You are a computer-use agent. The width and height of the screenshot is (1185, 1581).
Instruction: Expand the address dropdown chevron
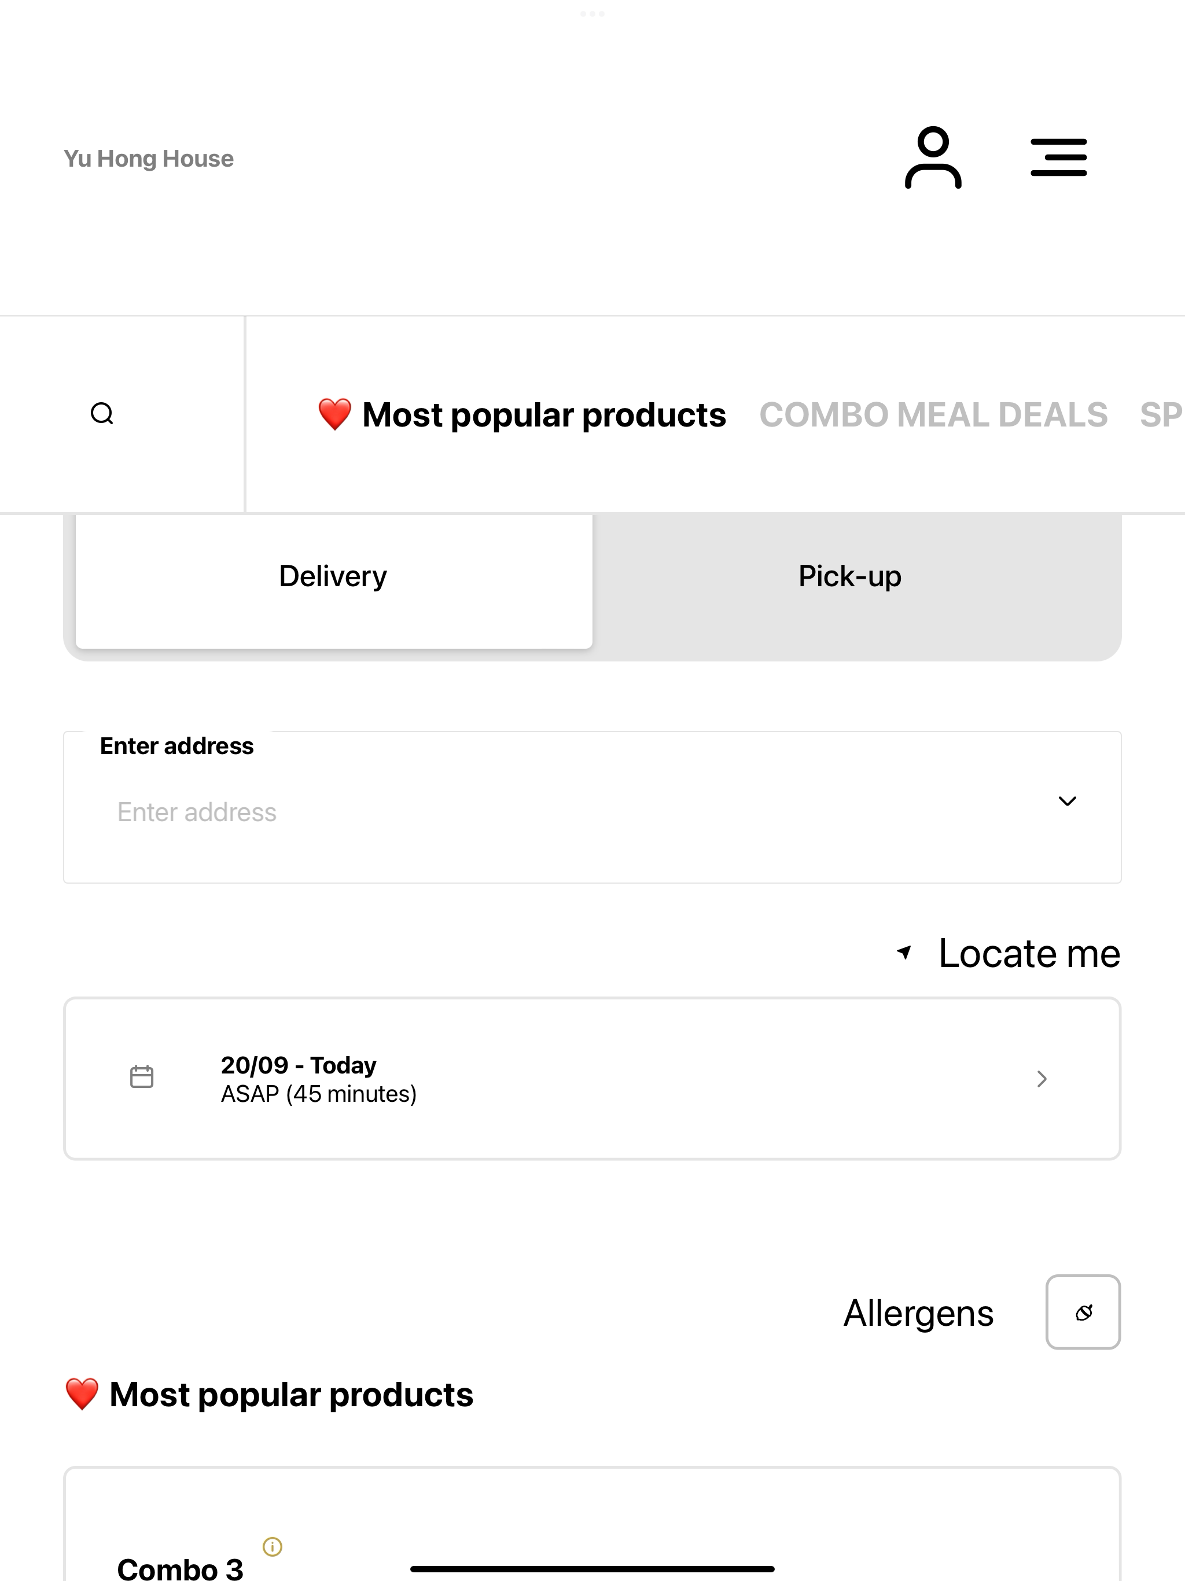click(1067, 801)
